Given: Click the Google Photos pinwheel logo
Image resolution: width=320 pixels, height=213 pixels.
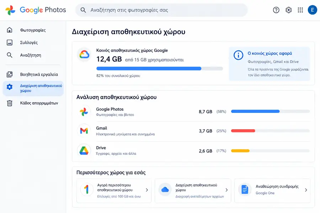Looking at the screenshot, I should click(x=10, y=10).
